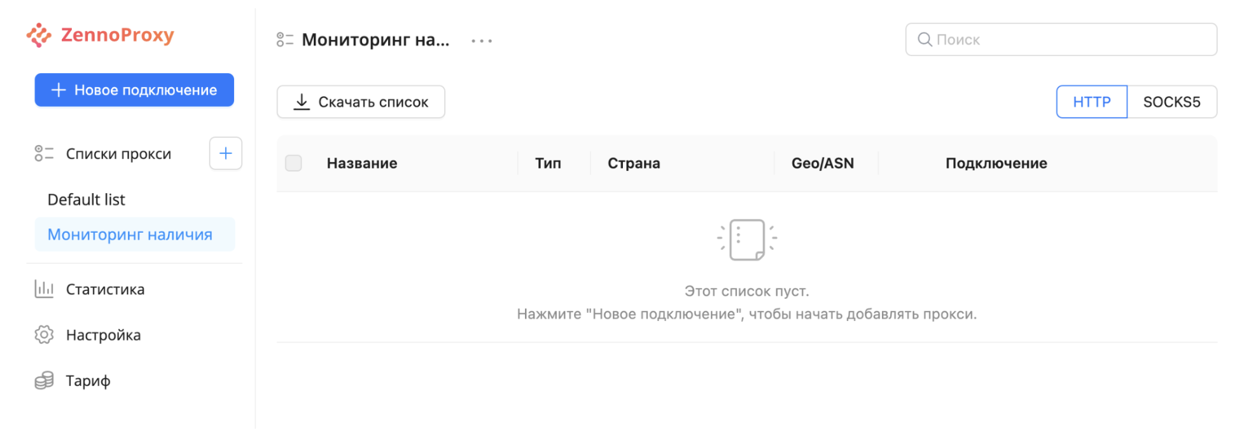
Task: Click the ZennoProxy logo icon
Action: point(39,36)
